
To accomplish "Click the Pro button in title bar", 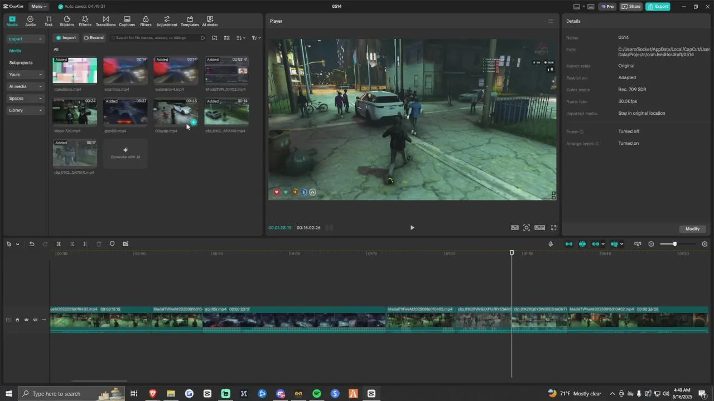I will [607, 7].
